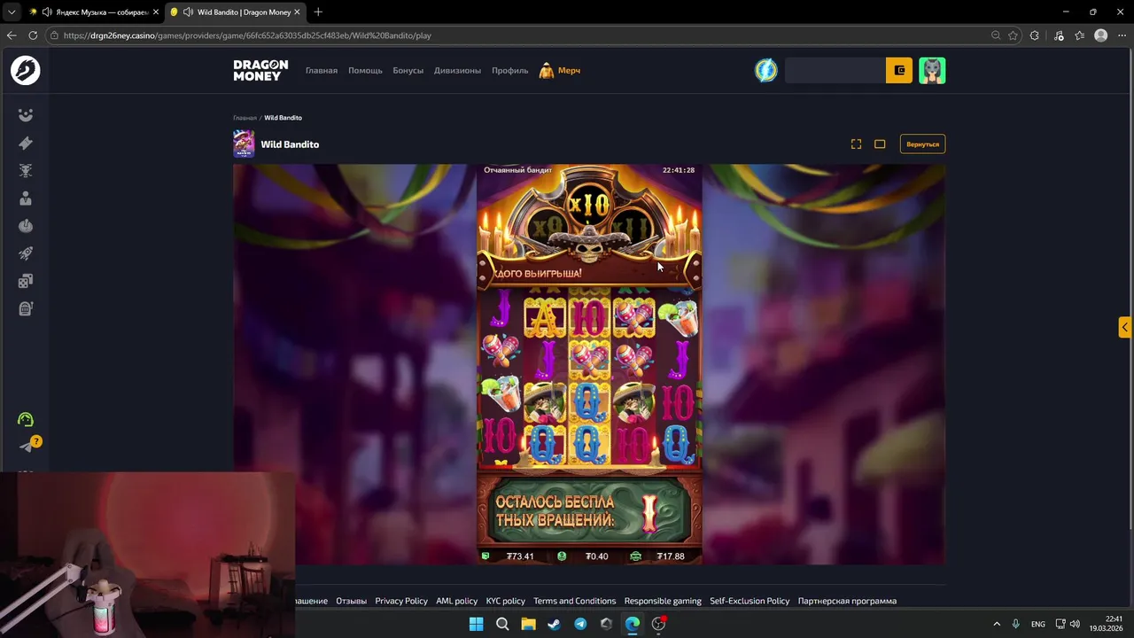This screenshot has width=1134, height=638.
Task: Open the slot machine sidebar icon
Action: [x=26, y=308]
